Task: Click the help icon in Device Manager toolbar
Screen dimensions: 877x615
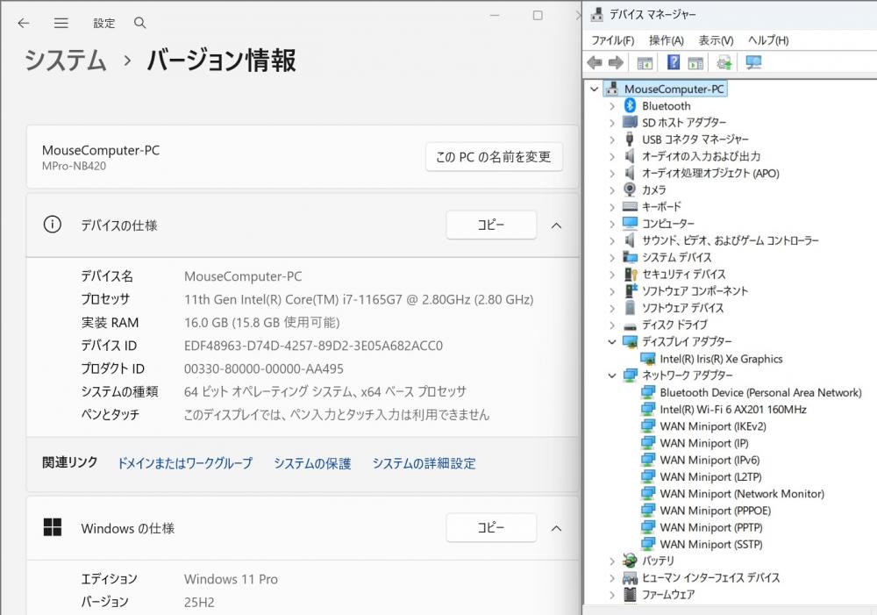Action: click(x=674, y=62)
